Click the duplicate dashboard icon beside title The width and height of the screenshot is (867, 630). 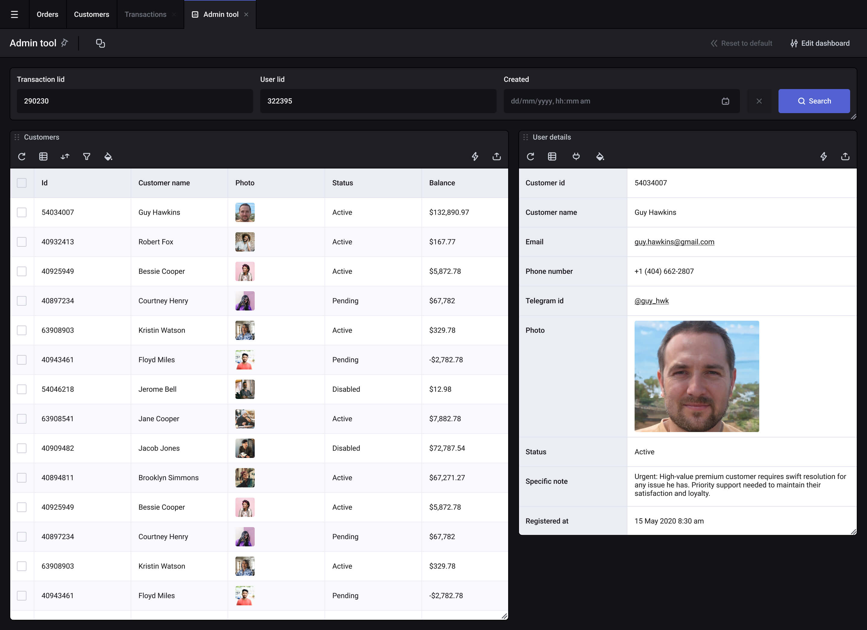tap(100, 43)
